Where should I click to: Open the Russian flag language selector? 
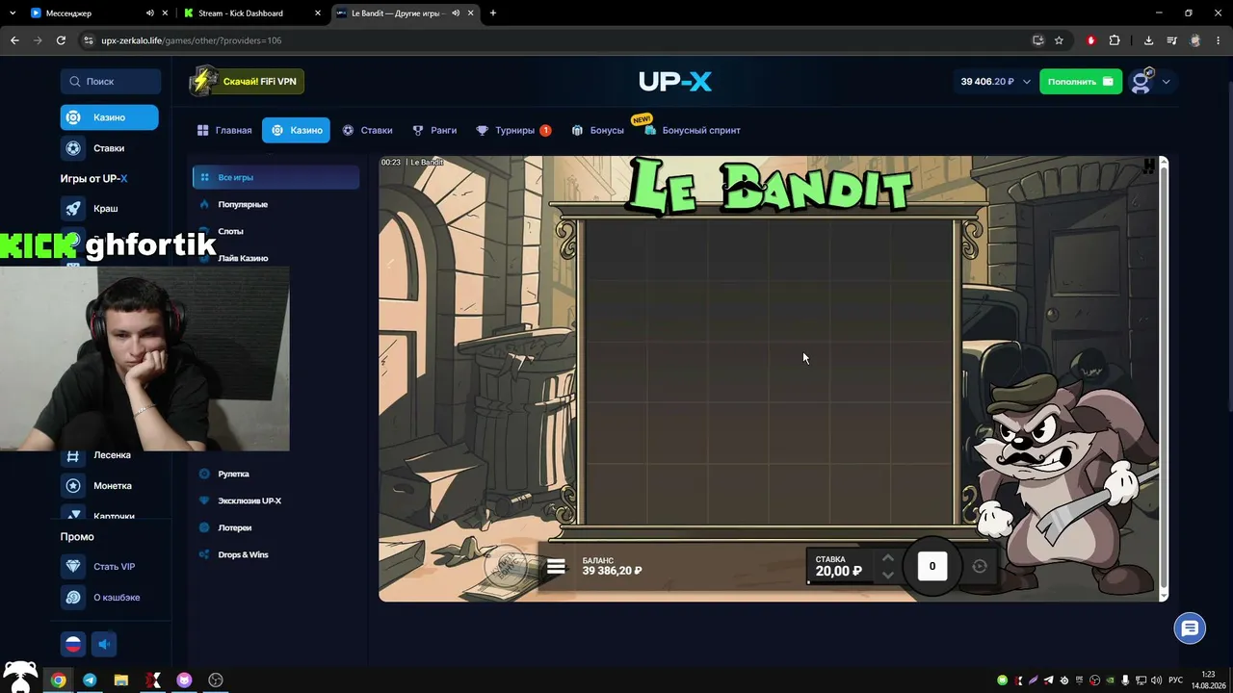[73, 644]
